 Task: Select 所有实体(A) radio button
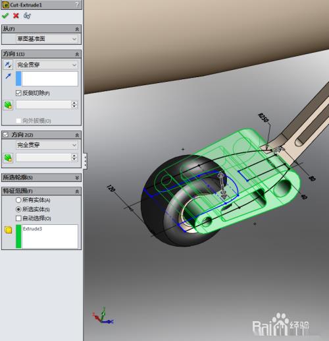(x=18, y=200)
